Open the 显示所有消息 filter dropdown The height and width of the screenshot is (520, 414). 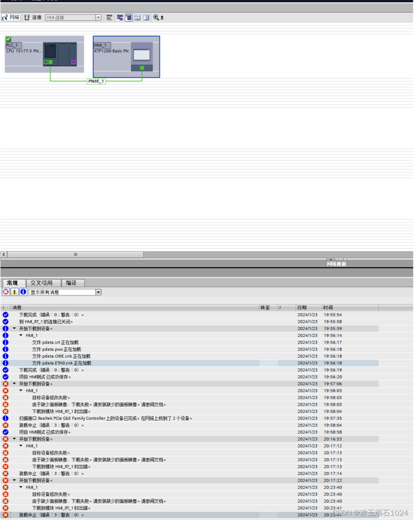click(x=98, y=292)
